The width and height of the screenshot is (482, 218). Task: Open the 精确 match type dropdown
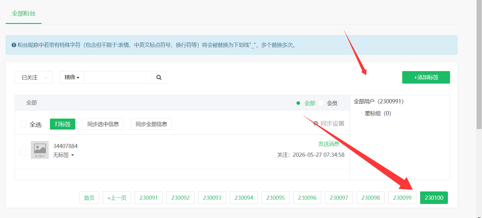(x=72, y=77)
